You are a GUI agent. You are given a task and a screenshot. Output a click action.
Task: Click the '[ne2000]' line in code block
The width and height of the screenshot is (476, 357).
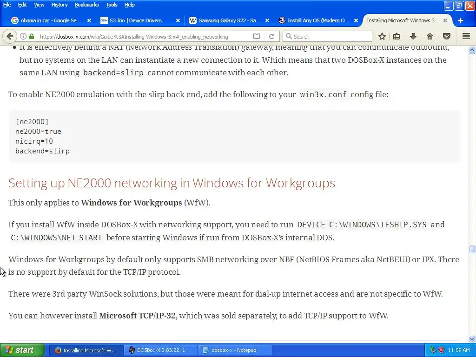pyautogui.click(x=32, y=122)
